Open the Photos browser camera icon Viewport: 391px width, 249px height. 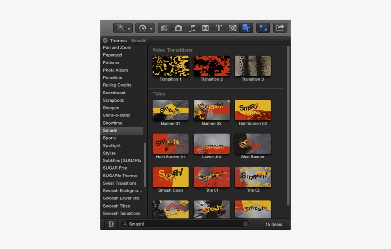[x=178, y=28]
